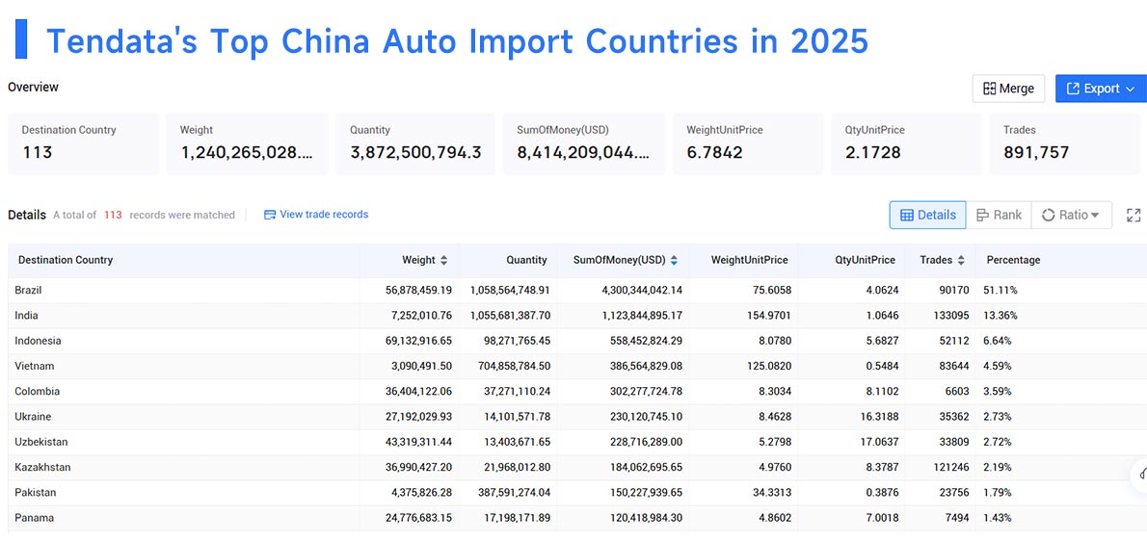Switch to Rank view tab
This screenshot has height=542, width=1147.
(999, 215)
